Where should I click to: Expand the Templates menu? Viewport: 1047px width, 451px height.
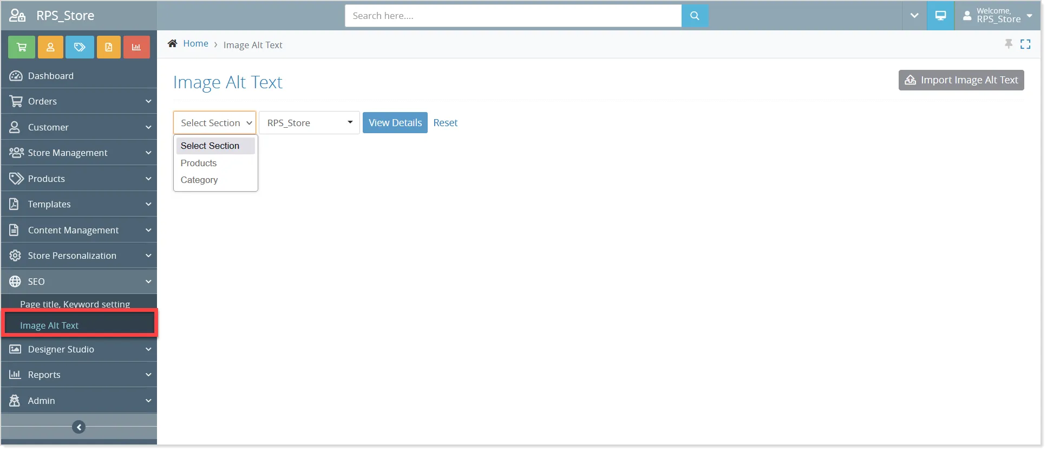point(79,204)
